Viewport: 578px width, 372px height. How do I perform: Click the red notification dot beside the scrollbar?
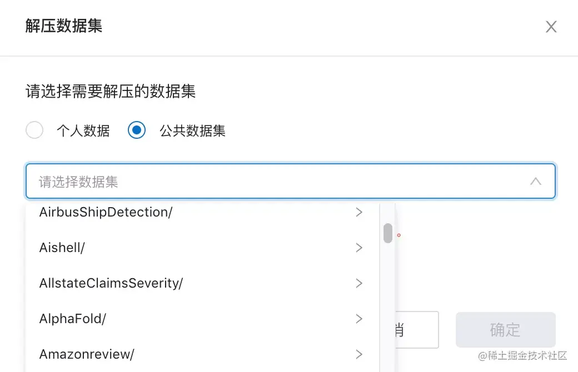pos(398,235)
